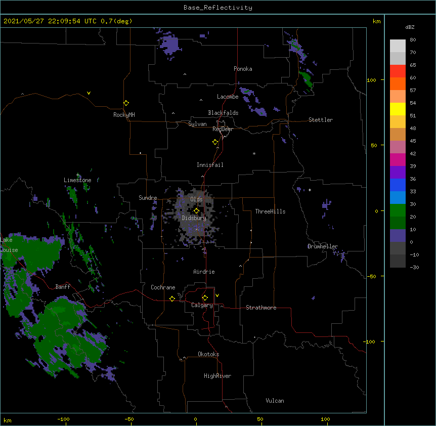Click the Cochrane city label
The height and width of the screenshot is (426, 436).
point(163,287)
